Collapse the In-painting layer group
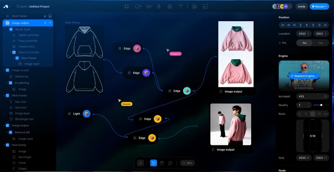 pyautogui.click(x=7, y=83)
